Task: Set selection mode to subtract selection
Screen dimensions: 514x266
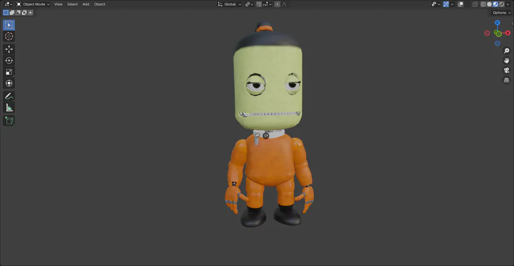Action: (18, 13)
